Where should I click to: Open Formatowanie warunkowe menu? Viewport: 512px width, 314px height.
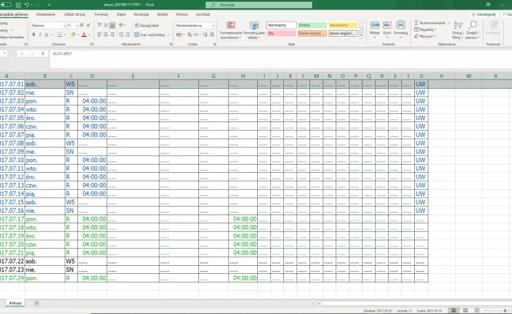(230, 30)
